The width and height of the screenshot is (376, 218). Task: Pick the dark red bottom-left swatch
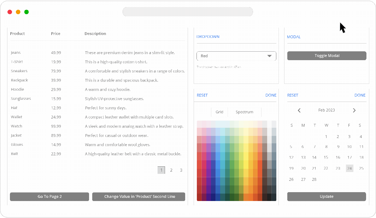(x=199, y=197)
